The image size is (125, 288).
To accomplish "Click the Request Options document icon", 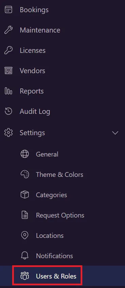I will (25, 215).
